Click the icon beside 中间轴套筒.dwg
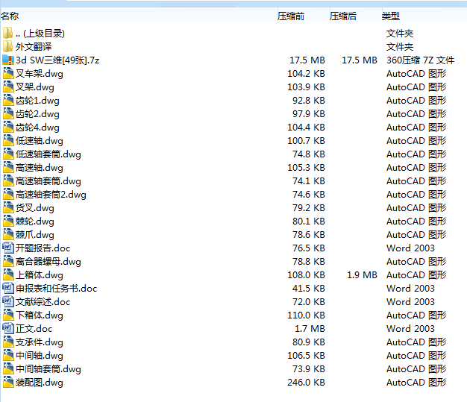This screenshot has width=467, height=402. (8, 368)
